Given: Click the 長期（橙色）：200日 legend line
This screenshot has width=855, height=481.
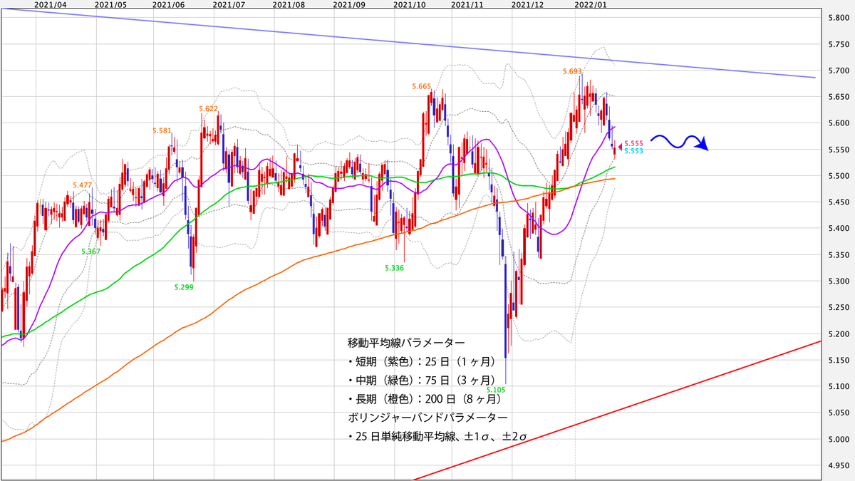Looking at the screenshot, I should tap(425, 399).
